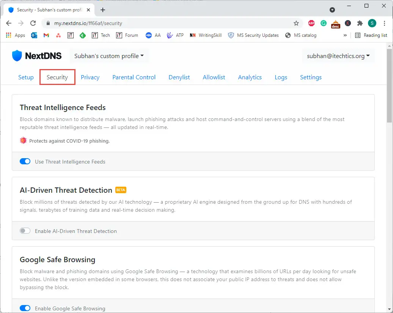
Task: Open the MS Security Updates bookmark
Action: (x=253, y=35)
